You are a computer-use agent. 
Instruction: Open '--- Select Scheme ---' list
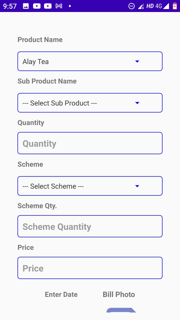53,186
